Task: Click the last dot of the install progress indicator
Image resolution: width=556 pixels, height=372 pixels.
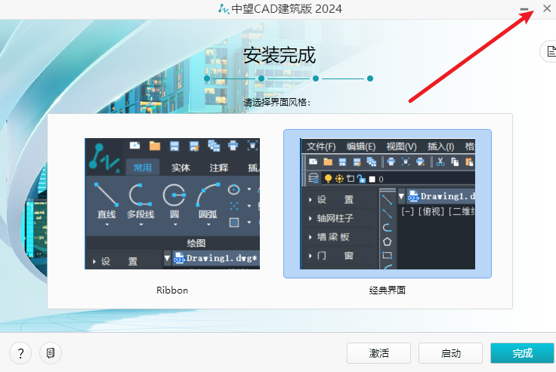Action: pos(370,78)
